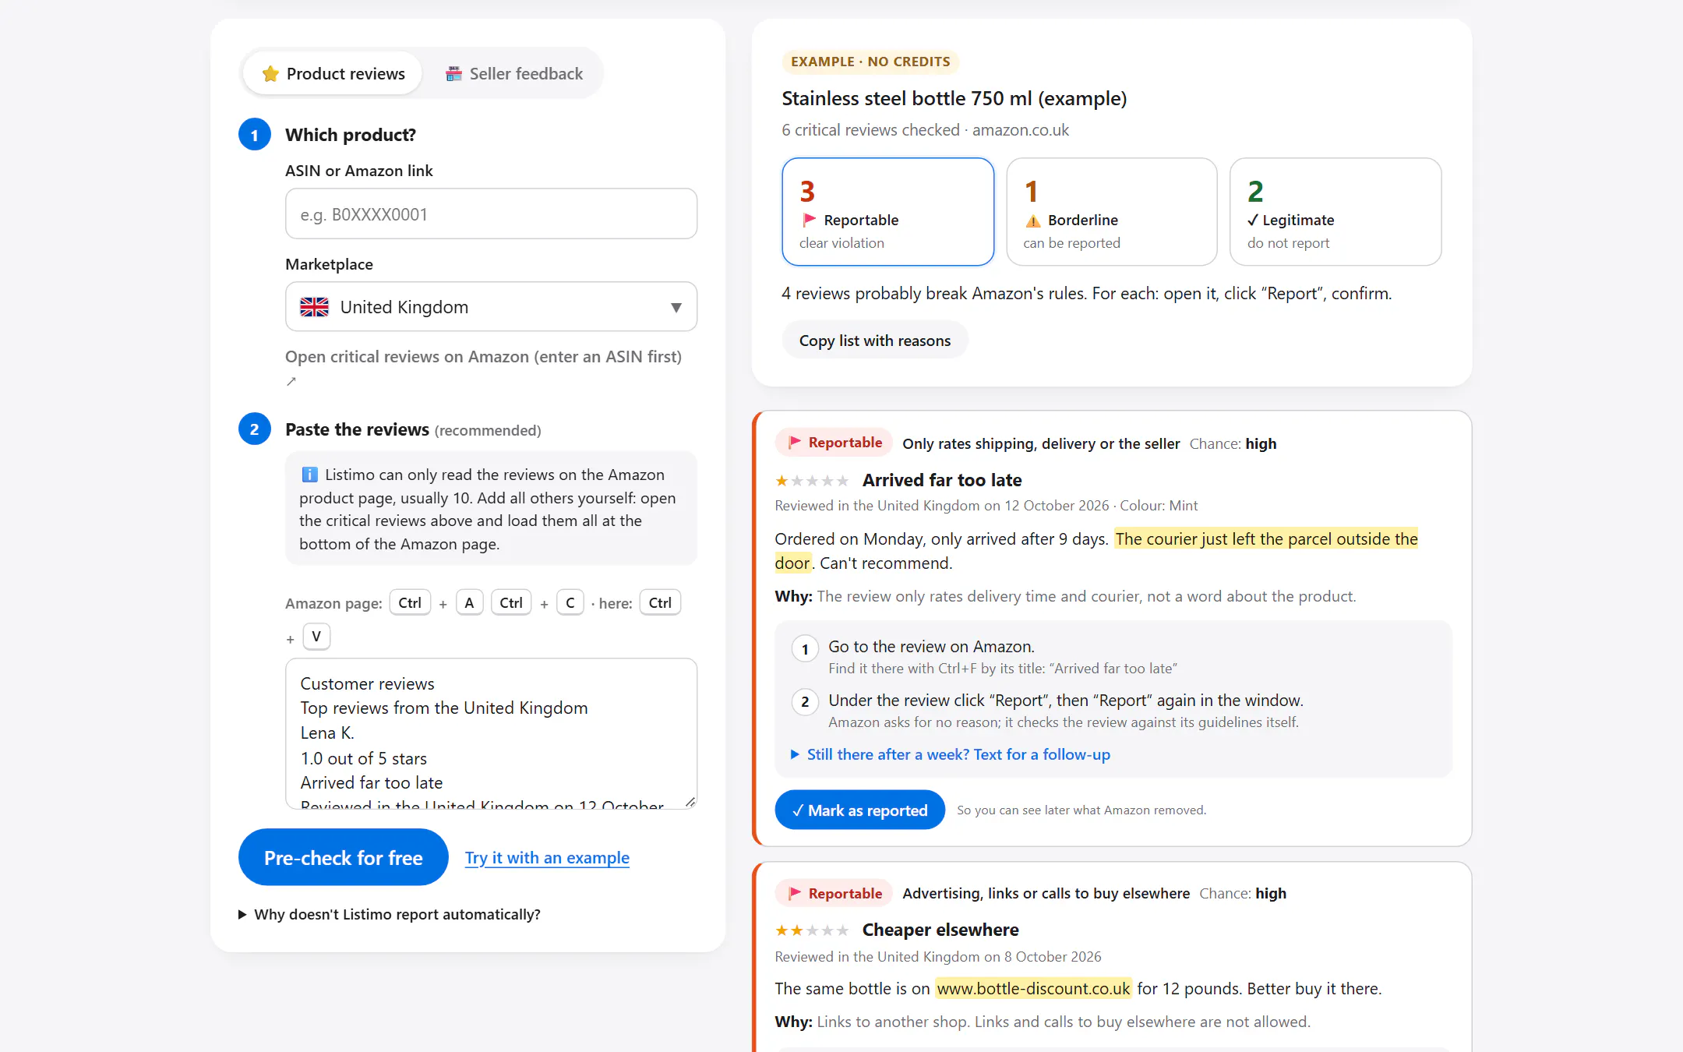The image size is (1683, 1052).
Task: Click the pasted Customer reviews textarea
Action: 491,733
